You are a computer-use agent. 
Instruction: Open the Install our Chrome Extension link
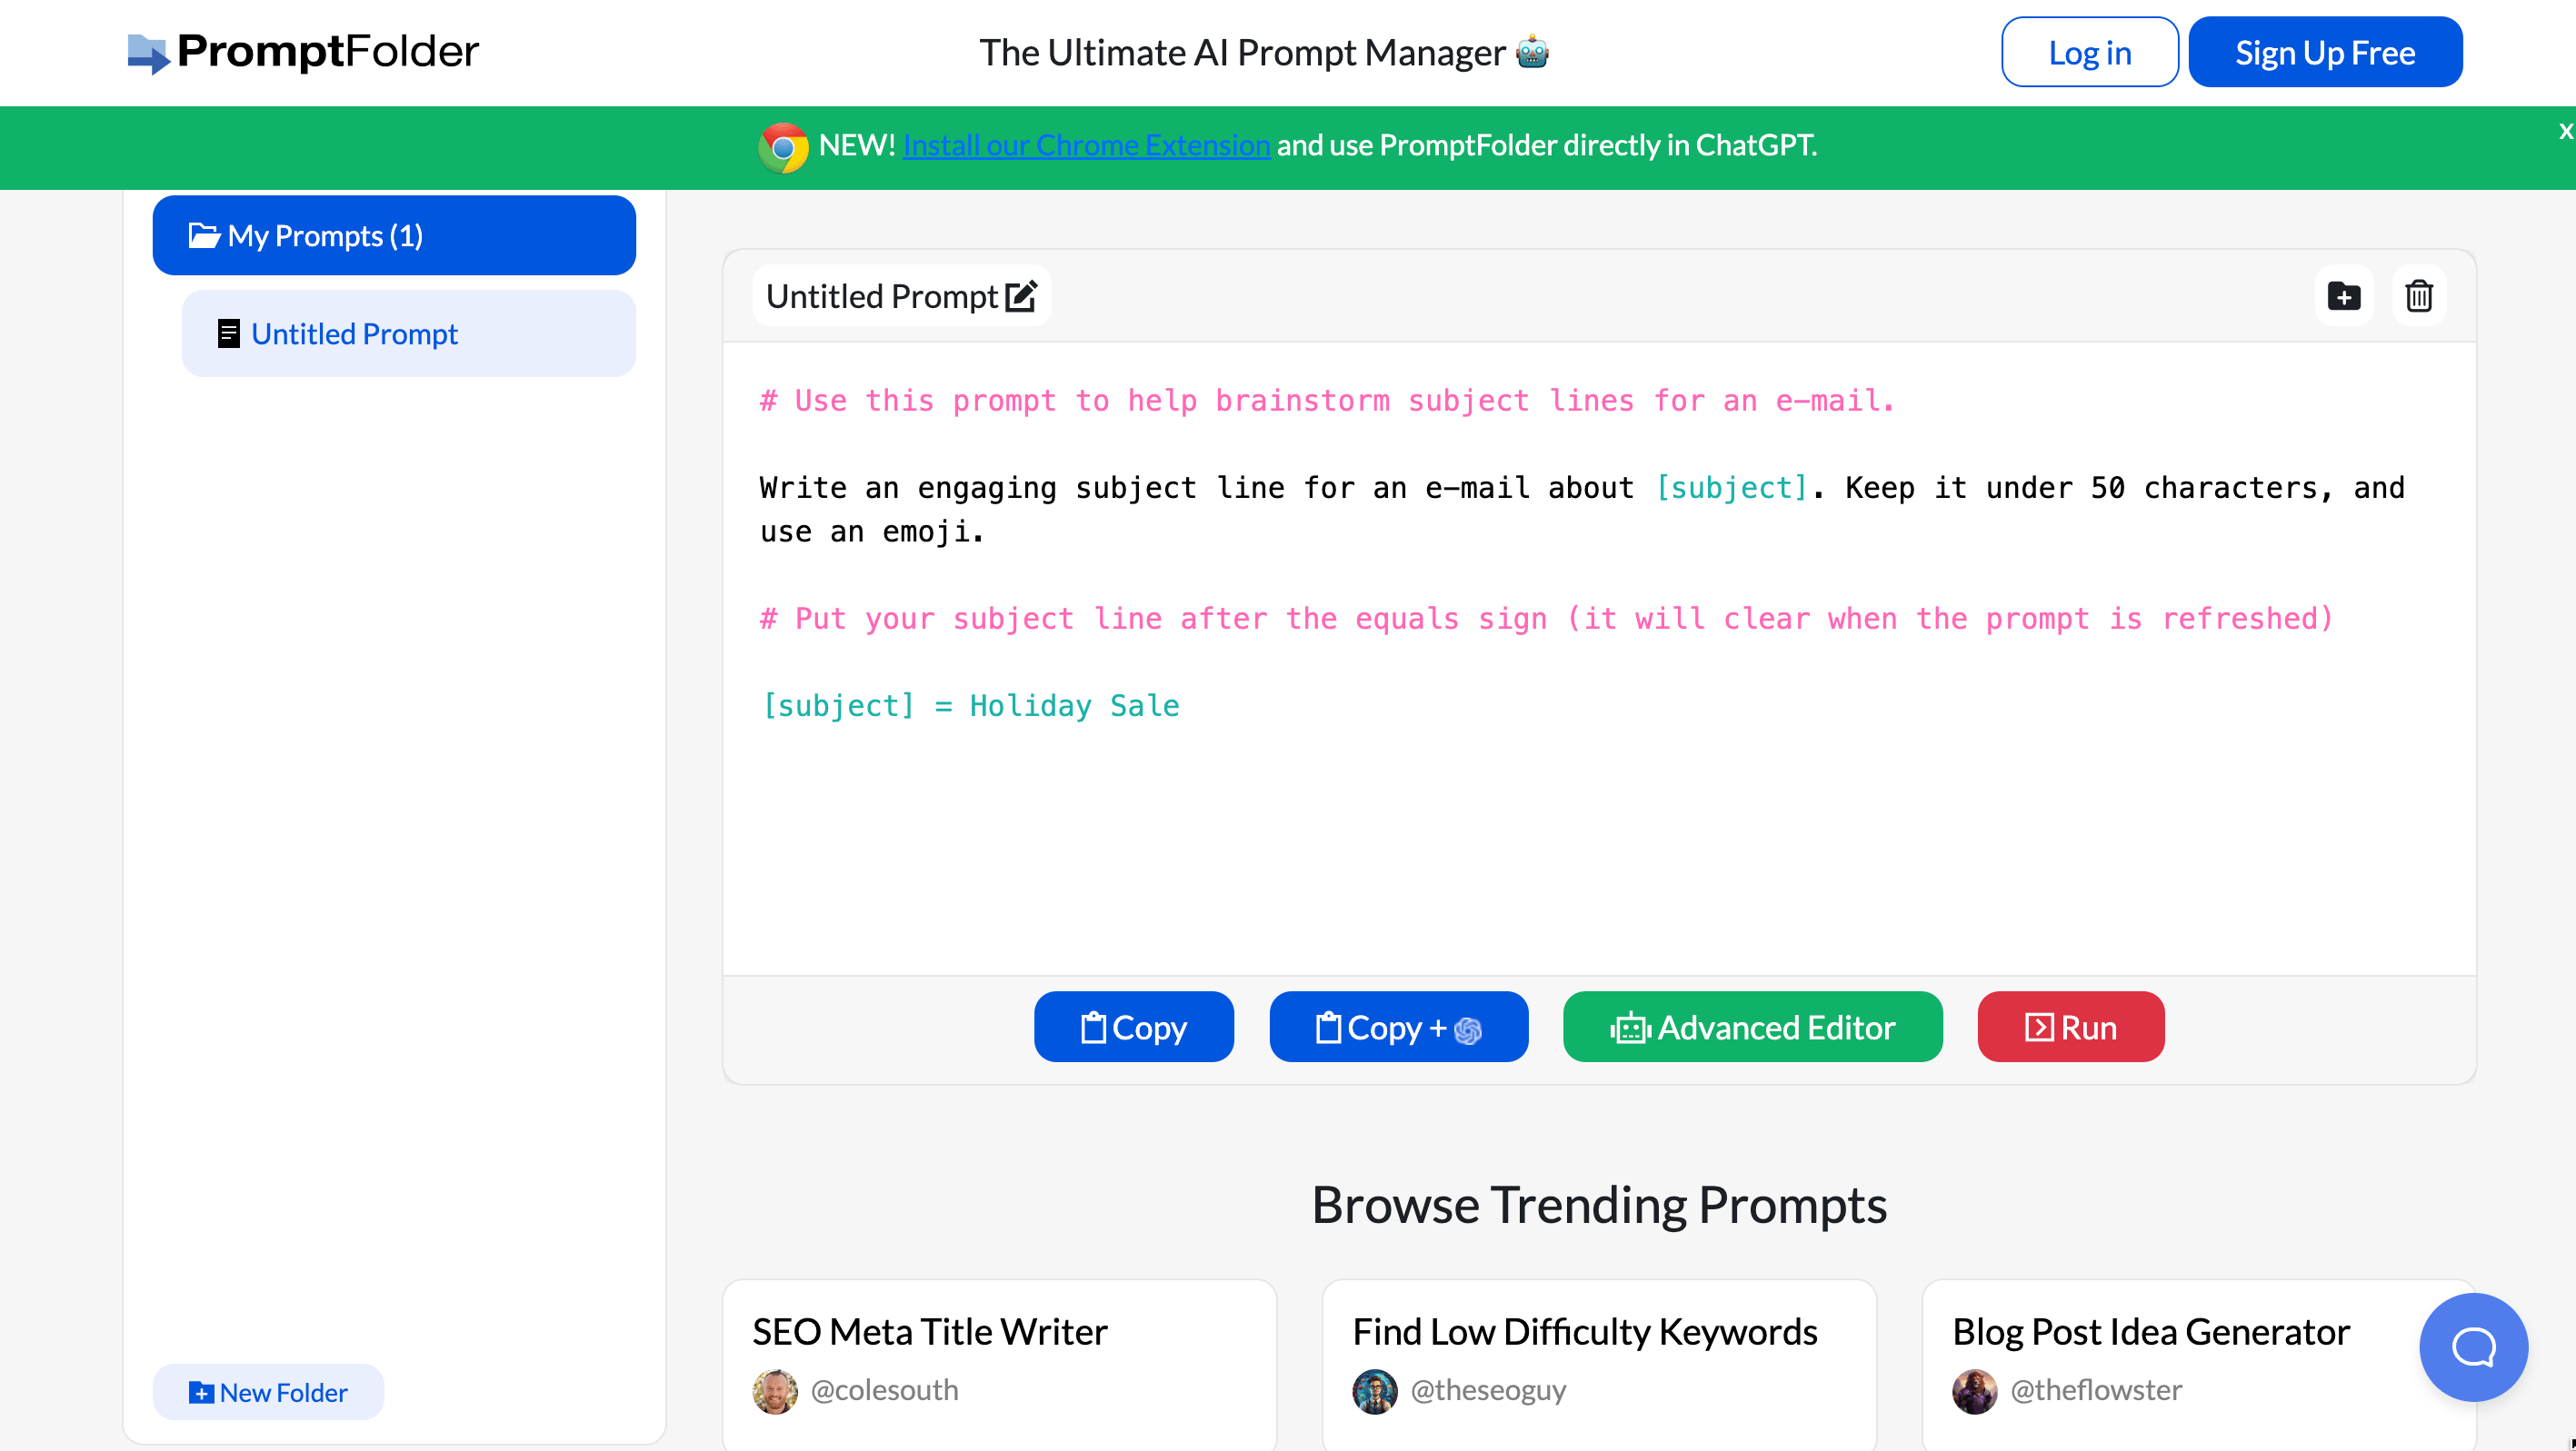point(1086,146)
